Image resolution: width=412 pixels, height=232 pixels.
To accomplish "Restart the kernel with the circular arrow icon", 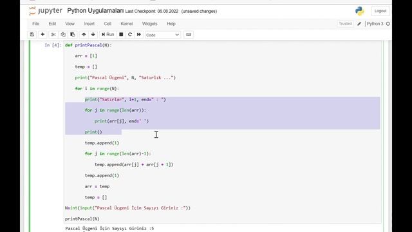I will point(130,34).
